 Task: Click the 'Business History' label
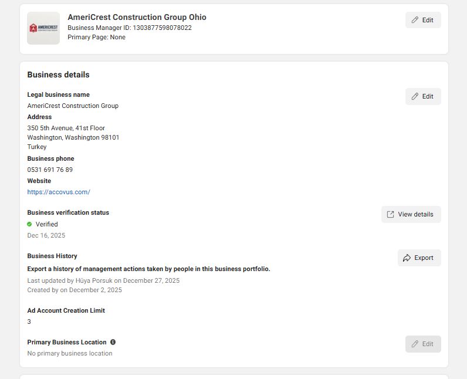[x=52, y=256]
